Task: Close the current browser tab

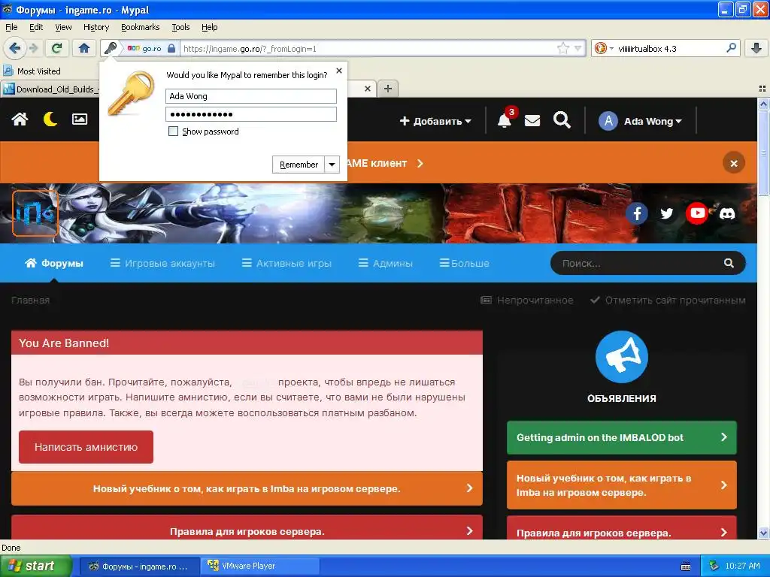Action: [x=367, y=89]
